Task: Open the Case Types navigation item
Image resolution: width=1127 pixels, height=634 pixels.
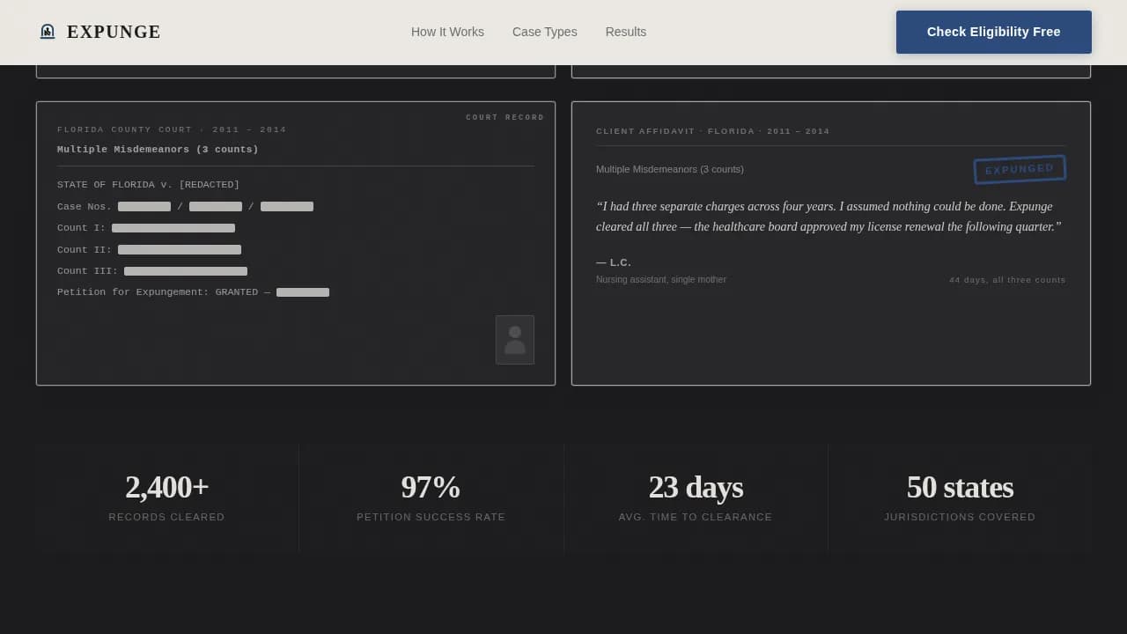Action: pos(544,32)
